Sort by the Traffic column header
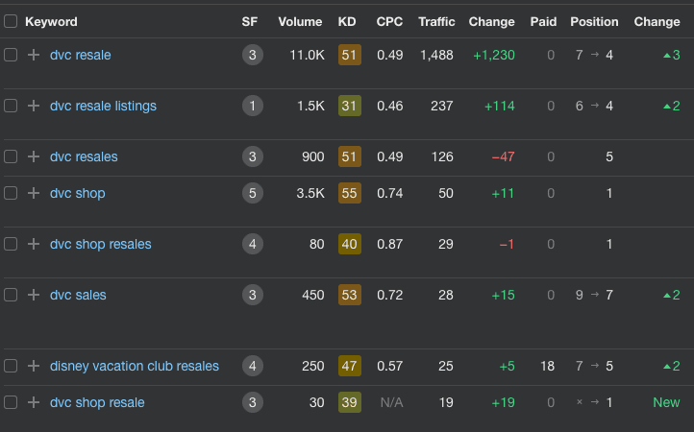The width and height of the screenshot is (694, 432). coord(436,21)
